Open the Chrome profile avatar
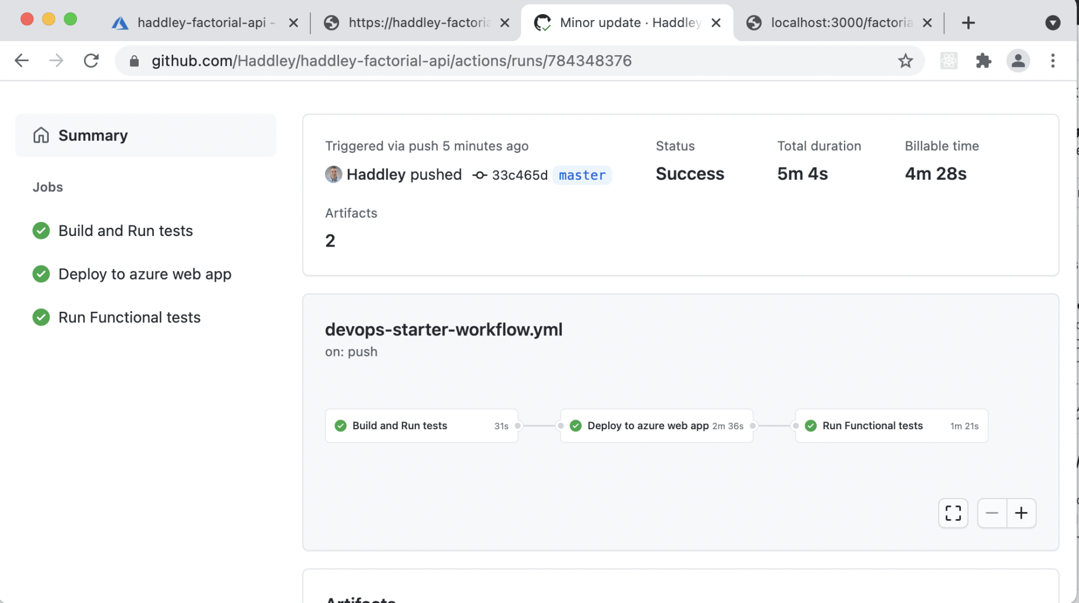 tap(1018, 60)
